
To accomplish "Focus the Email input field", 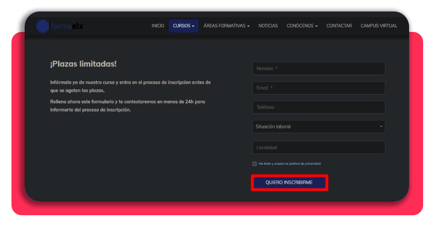I will (319, 88).
